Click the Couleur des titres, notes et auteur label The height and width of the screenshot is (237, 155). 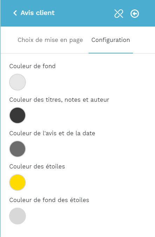59,100
